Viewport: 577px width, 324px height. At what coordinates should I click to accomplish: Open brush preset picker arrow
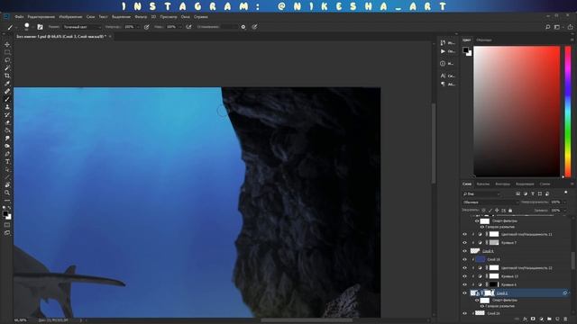32,27
